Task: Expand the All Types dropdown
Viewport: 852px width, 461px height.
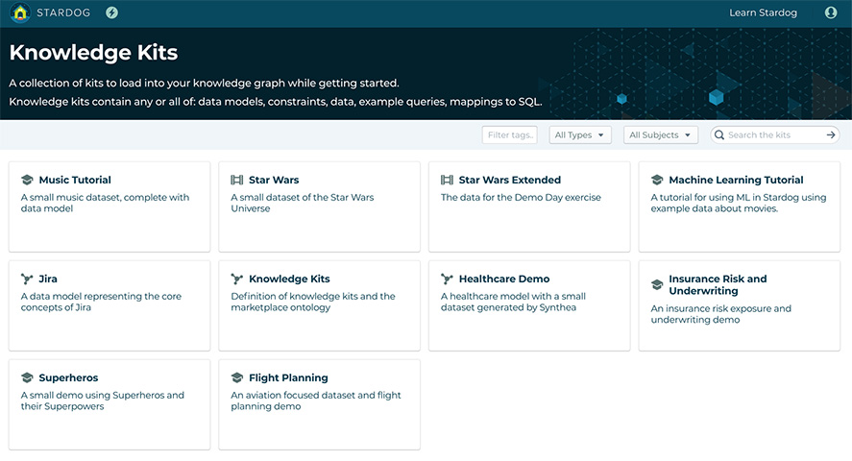Action: 580,134
